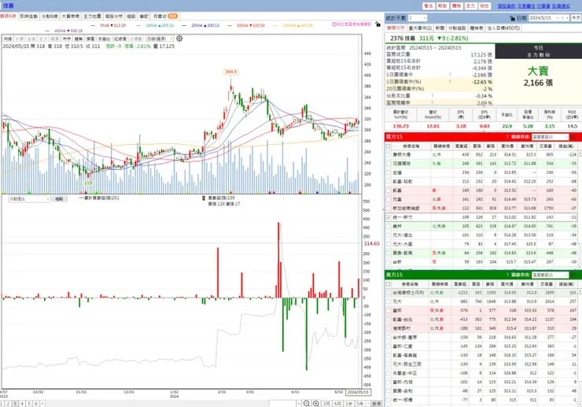
Task: Open the 行事曆 link
Action: 543,6
